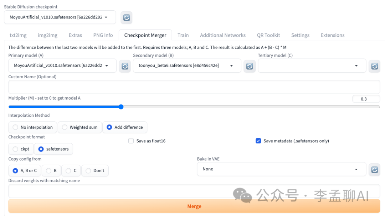Refresh the Primary model (A) list
385x216 pixels.
tap(125, 66)
